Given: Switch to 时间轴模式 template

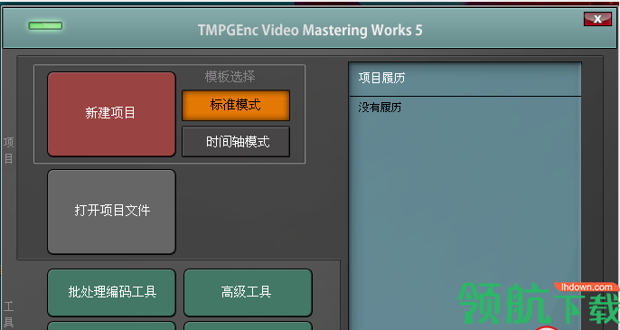Looking at the screenshot, I should (236, 142).
